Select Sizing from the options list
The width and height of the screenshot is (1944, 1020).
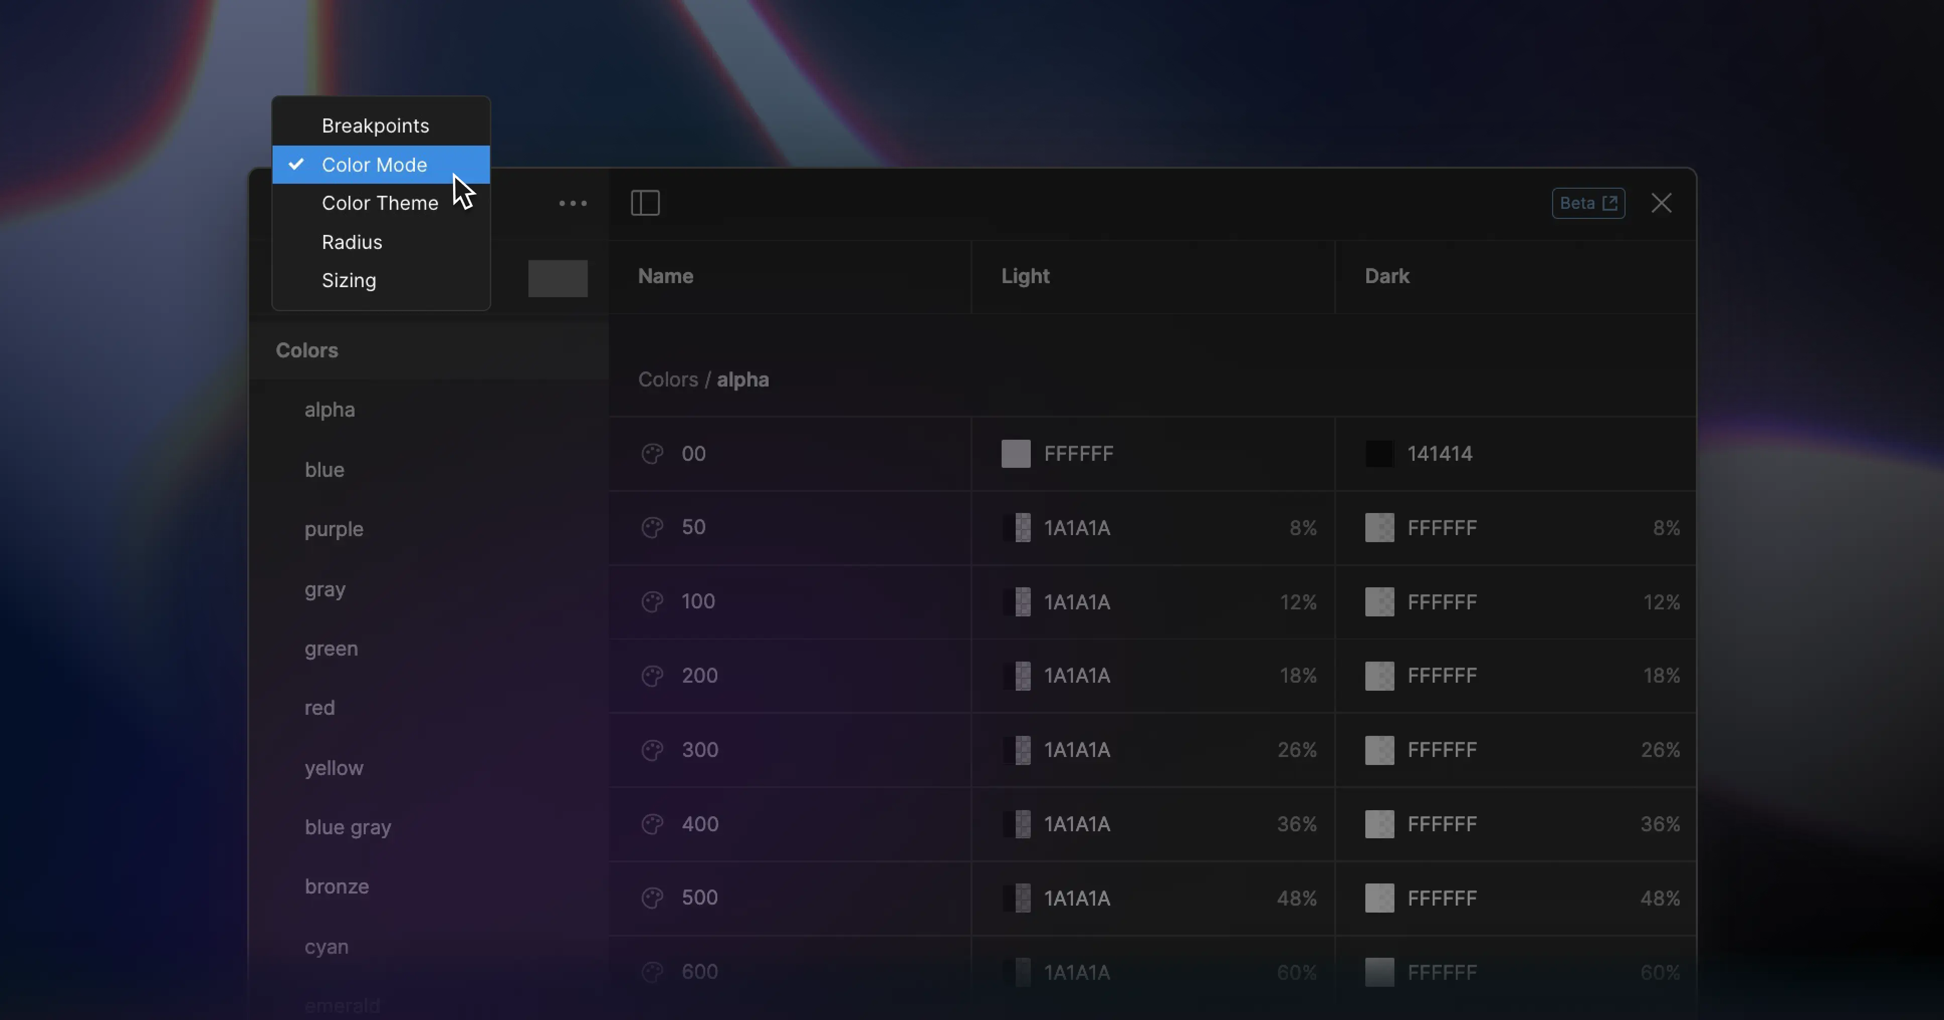tap(349, 280)
